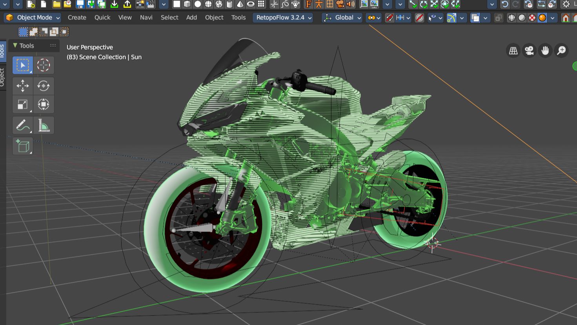Click the Undo arrow button
This screenshot has height=325, width=577.
(x=505, y=4)
